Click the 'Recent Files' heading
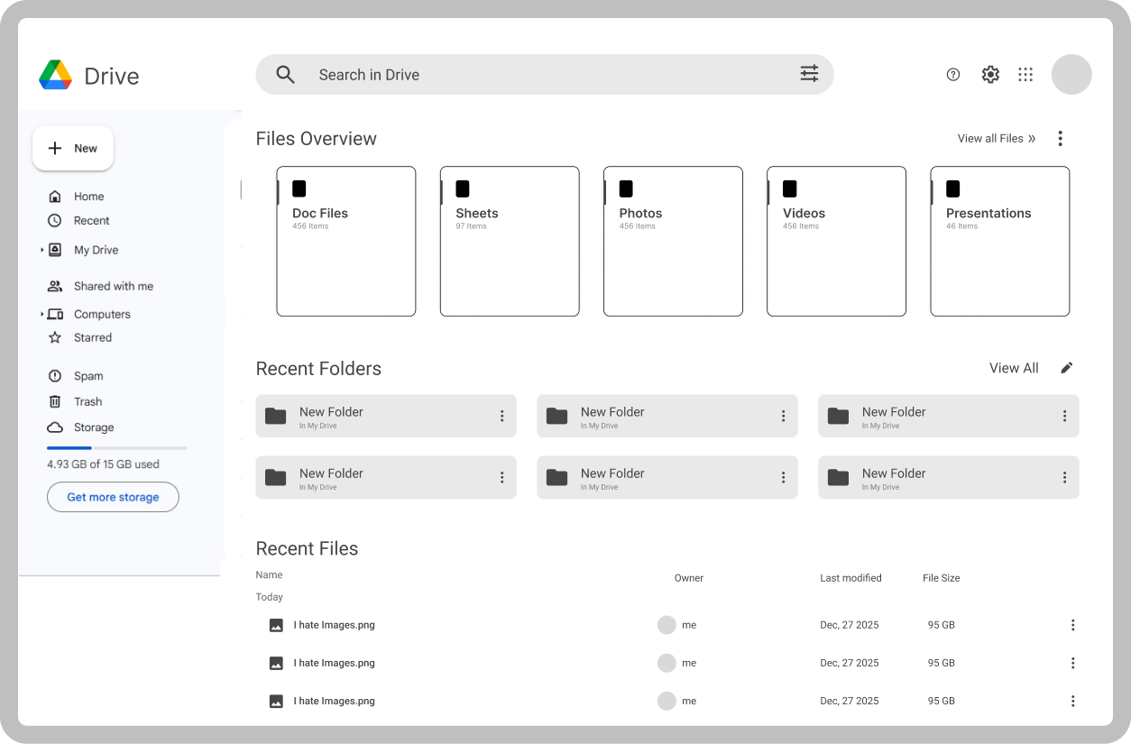The height and width of the screenshot is (744, 1131). pyautogui.click(x=307, y=549)
